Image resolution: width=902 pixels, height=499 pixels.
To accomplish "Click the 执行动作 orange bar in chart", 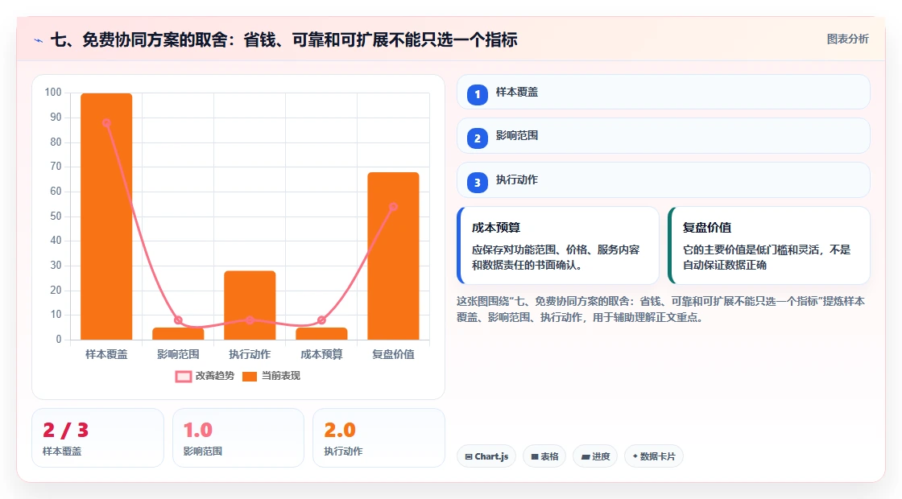I will pyautogui.click(x=250, y=305).
